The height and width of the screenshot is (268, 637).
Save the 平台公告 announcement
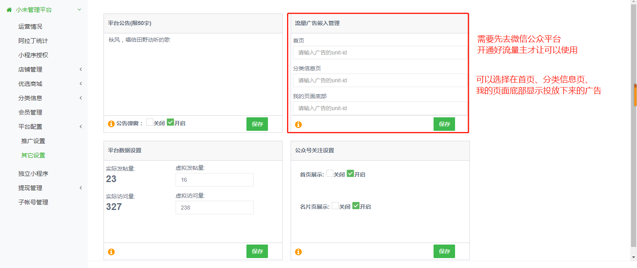257,124
